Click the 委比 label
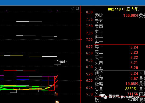This screenshot has height=103, width=145. [x=99, y=15]
